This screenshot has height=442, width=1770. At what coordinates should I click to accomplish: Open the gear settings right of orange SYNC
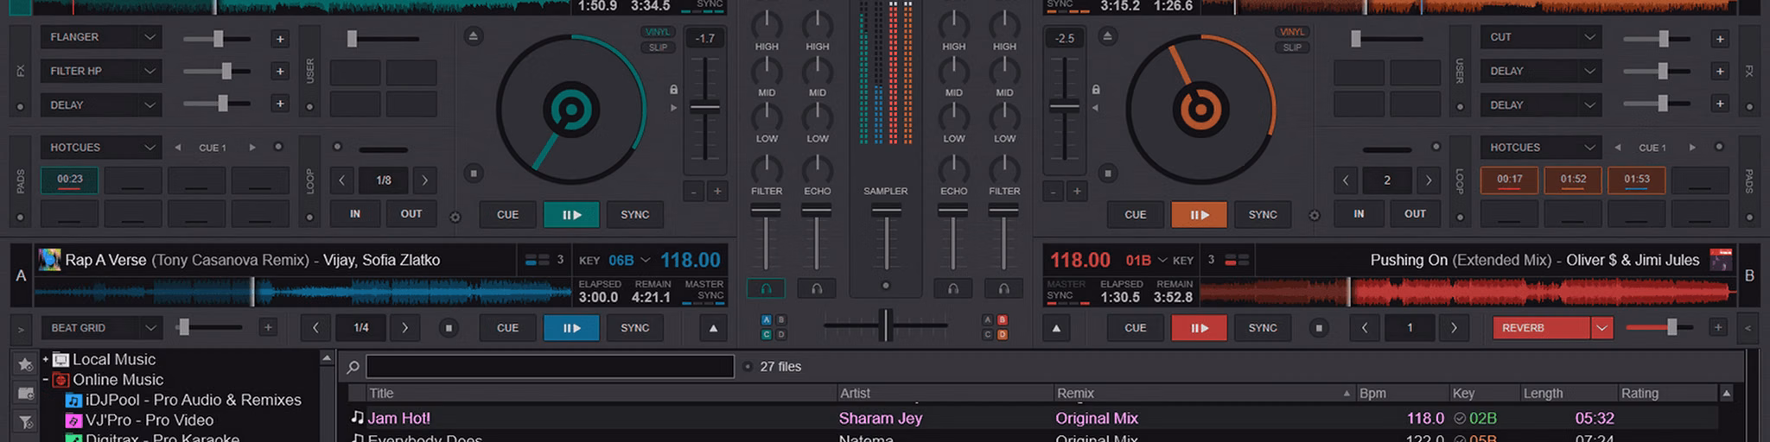tap(1315, 216)
